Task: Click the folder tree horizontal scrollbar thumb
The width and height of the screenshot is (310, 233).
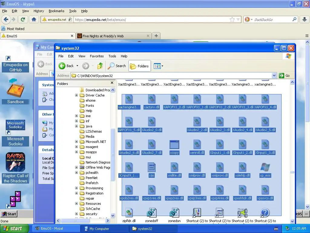Action: pos(75,221)
